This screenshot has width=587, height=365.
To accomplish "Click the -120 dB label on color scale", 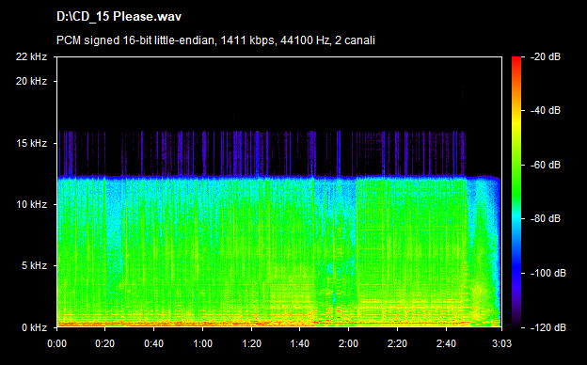I will click(x=548, y=327).
